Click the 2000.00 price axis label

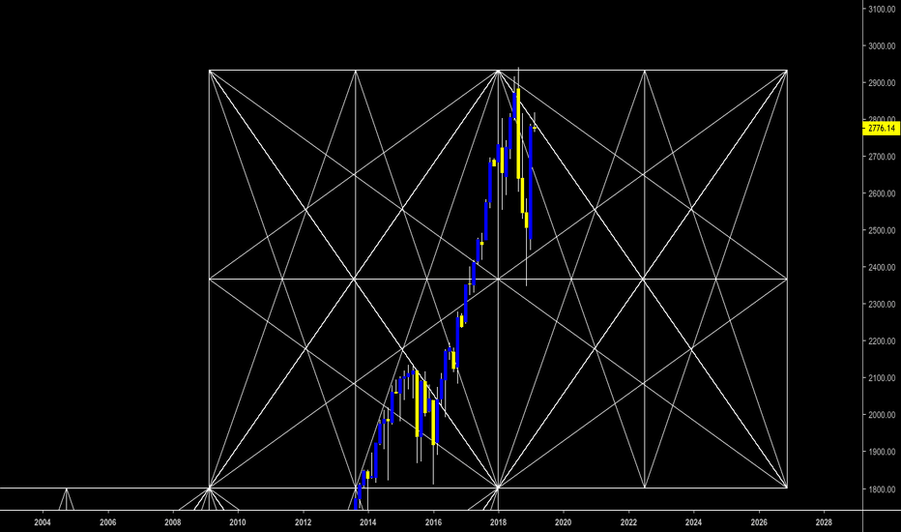click(x=882, y=415)
